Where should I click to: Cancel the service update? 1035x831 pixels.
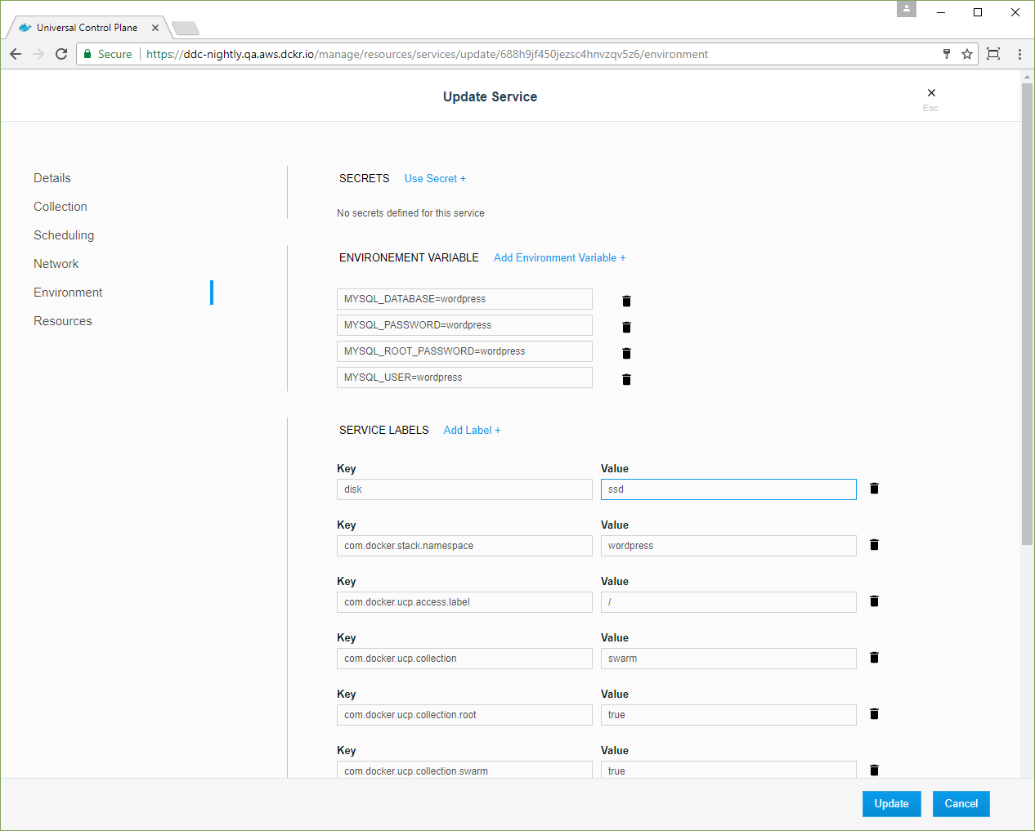click(961, 803)
